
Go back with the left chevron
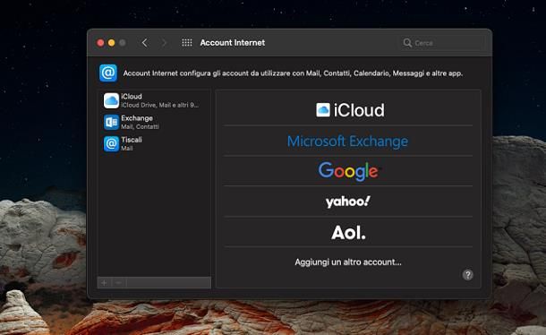tap(144, 43)
